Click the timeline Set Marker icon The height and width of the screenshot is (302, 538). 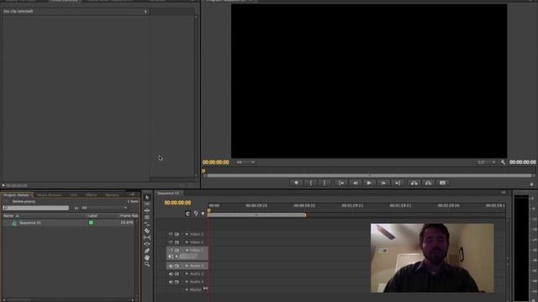point(196,213)
